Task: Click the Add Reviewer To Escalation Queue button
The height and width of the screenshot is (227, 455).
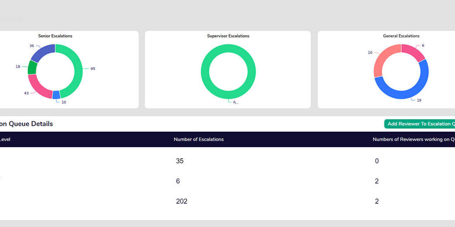Action: (x=420, y=124)
